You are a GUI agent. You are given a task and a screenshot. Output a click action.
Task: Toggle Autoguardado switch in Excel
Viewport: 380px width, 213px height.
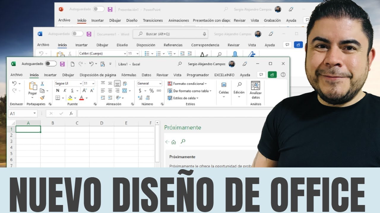pyautogui.click(x=51, y=64)
